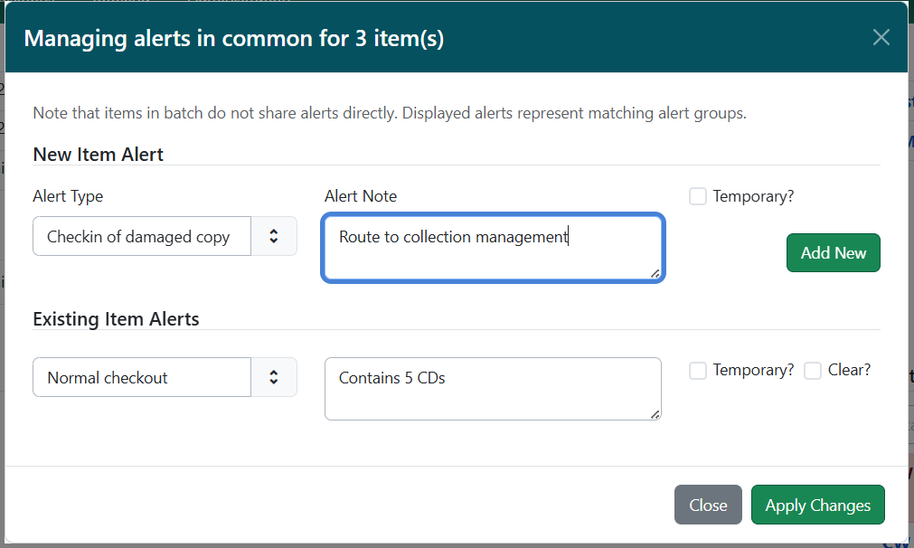Image resolution: width=914 pixels, height=548 pixels.
Task: Click the Add New button
Action: pos(833,252)
